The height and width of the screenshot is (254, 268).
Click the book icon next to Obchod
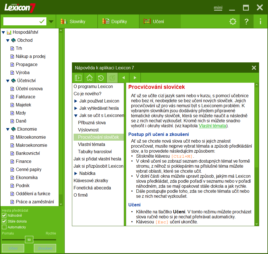coord(14,40)
